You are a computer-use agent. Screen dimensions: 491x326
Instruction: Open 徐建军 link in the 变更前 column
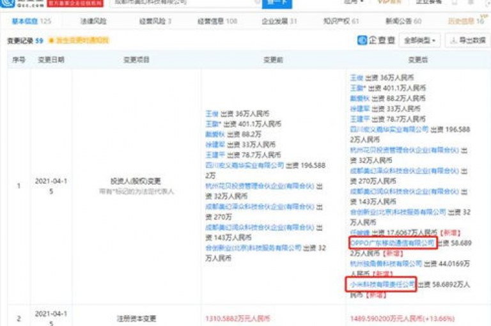point(215,144)
